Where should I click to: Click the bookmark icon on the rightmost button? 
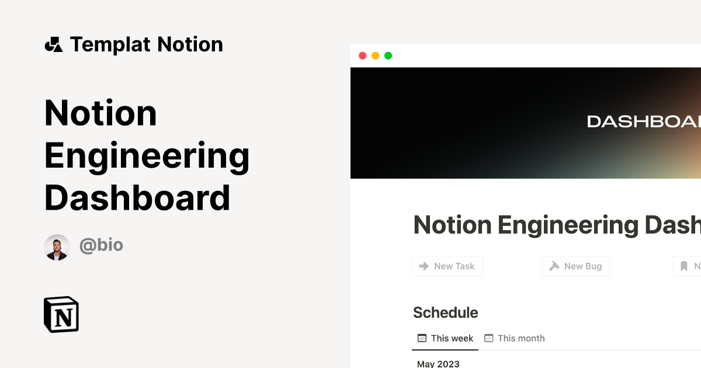[x=684, y=266]
